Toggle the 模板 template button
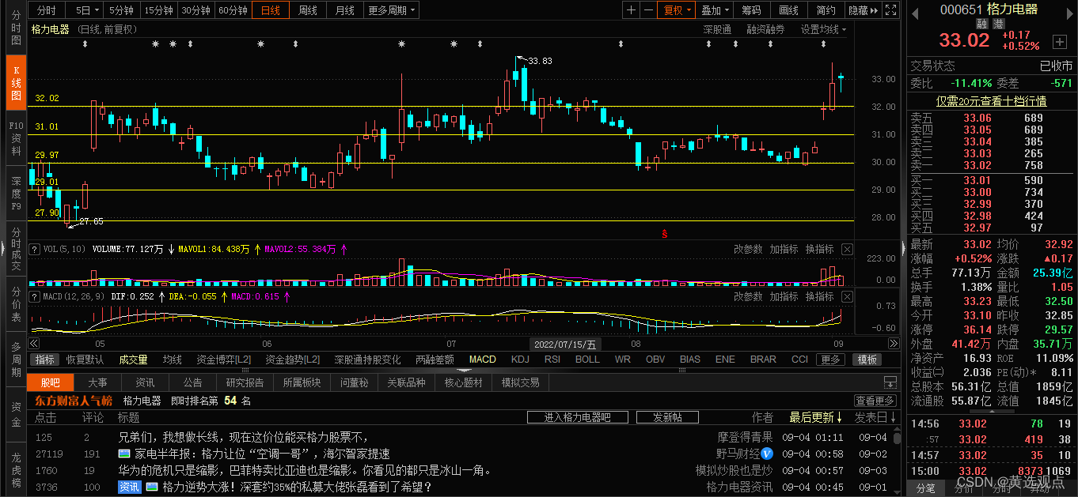 [x=867, y=360]
